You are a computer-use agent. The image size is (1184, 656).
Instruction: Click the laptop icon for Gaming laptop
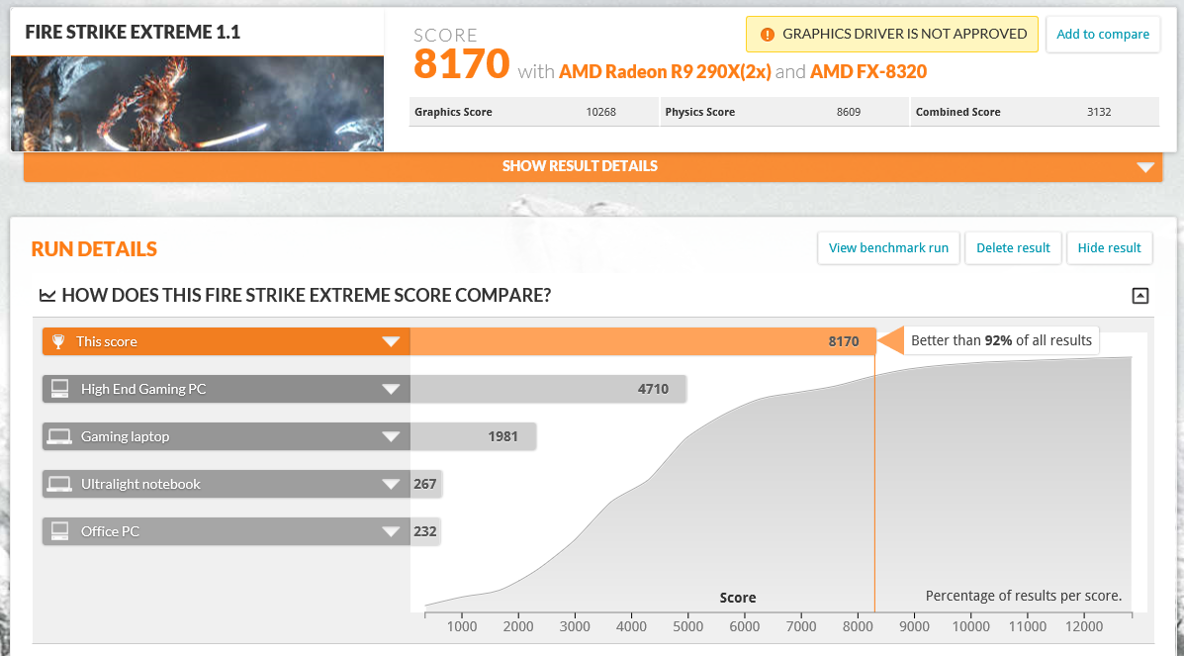(x=59, y=436)
